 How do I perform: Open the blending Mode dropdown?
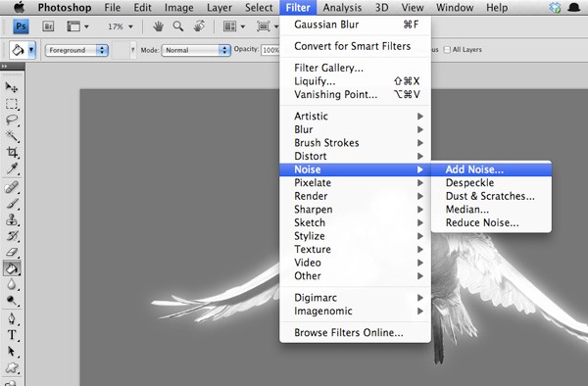pos(196,50)
